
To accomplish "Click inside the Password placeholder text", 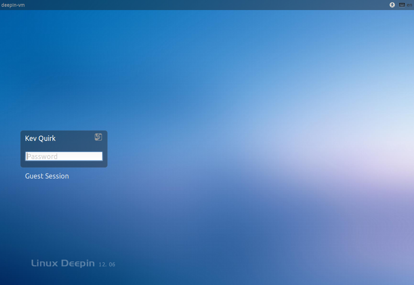I will click(42, 156).
